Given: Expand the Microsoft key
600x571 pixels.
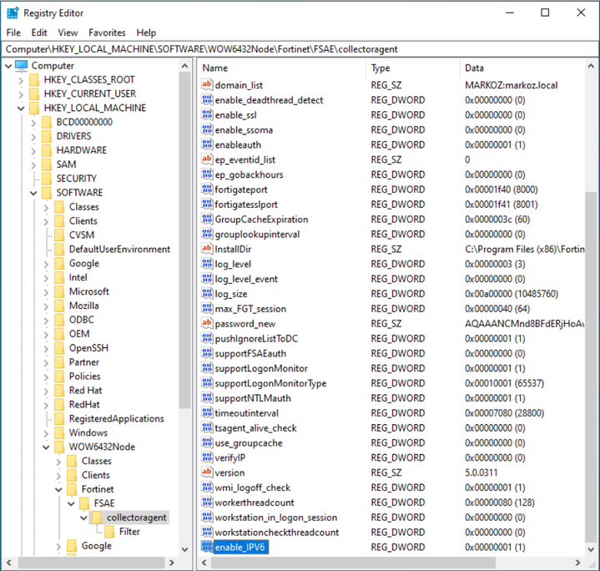Looking at the screenshot, I should (46, 292).
